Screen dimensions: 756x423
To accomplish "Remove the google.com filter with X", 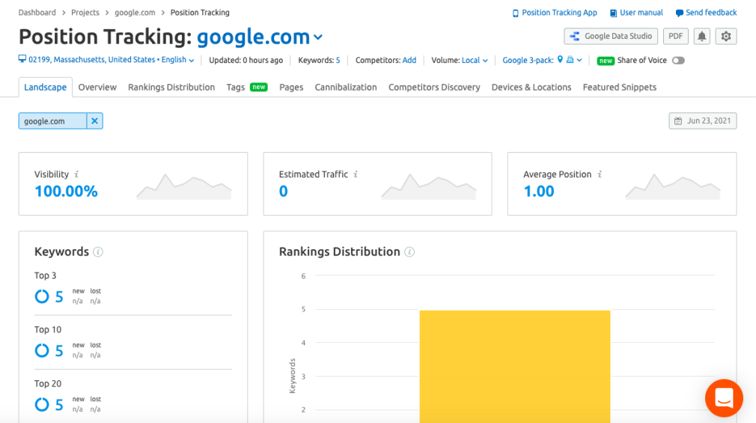I will pyautogui.click(x=94, y=121).
